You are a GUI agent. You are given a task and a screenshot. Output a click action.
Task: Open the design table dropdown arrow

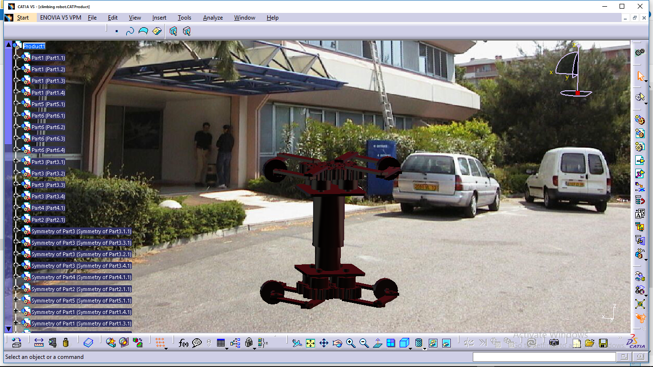(227, 349)
